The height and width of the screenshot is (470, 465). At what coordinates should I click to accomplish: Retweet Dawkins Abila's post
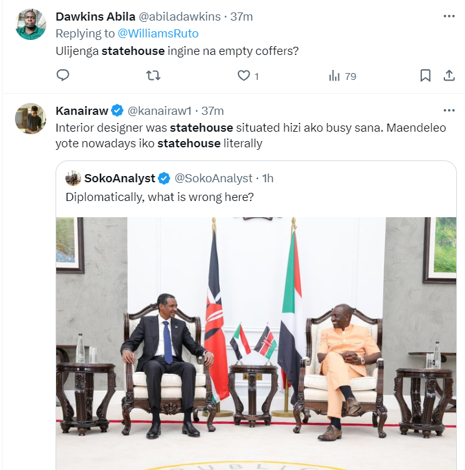[153, 76]
